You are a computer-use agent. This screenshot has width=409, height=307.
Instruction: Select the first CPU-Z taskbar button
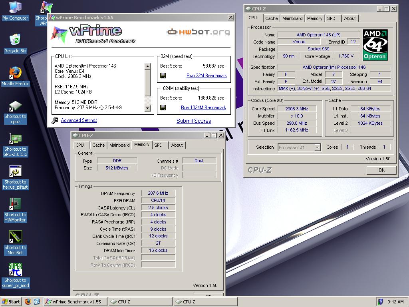(x=140, y=301)
